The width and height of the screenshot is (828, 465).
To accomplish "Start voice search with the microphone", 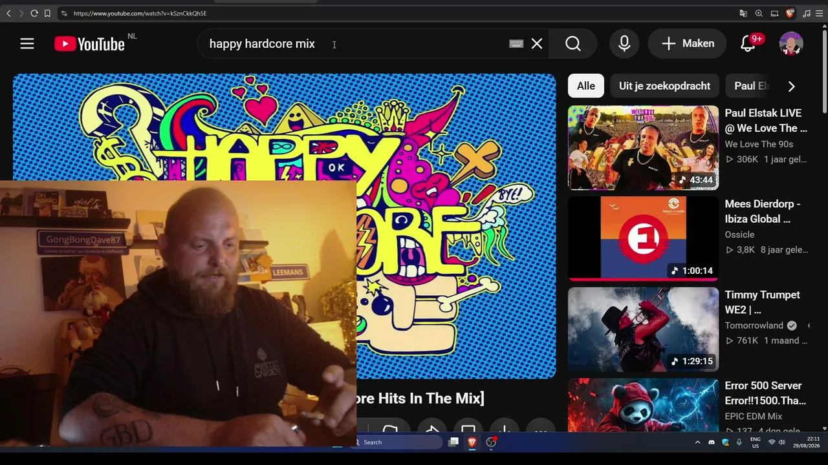I will tap(624, 43).
